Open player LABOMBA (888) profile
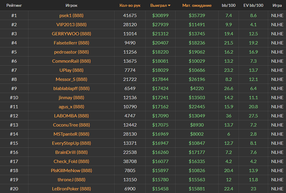This screenshot has width=286, height=193. pos(71,116)
